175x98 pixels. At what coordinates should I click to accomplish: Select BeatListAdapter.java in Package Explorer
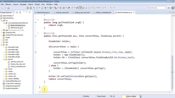pos(18,25)
